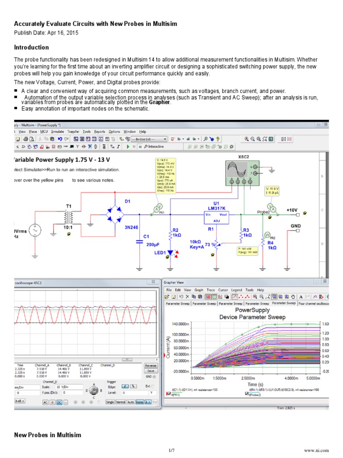The height and width of the screenshot is (458, 343).
Task: Click the R1 10kΩ potentiometer symbol
Action: [217, 244]
